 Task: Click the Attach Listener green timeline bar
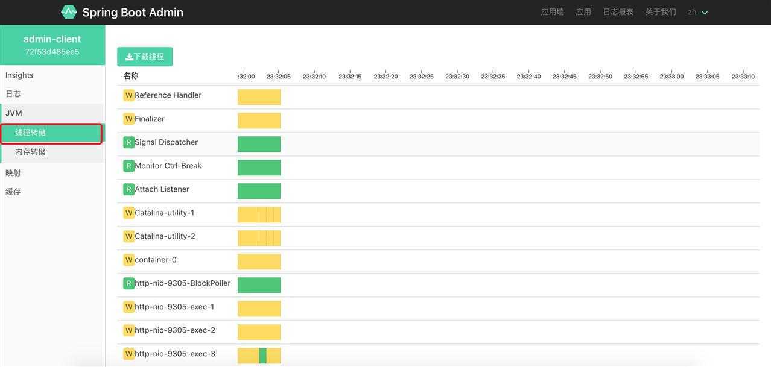259,191
